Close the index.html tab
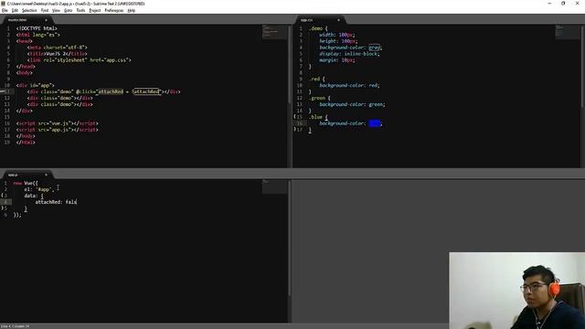This screenshot has height=329, width=585. [x=46, y=20]
